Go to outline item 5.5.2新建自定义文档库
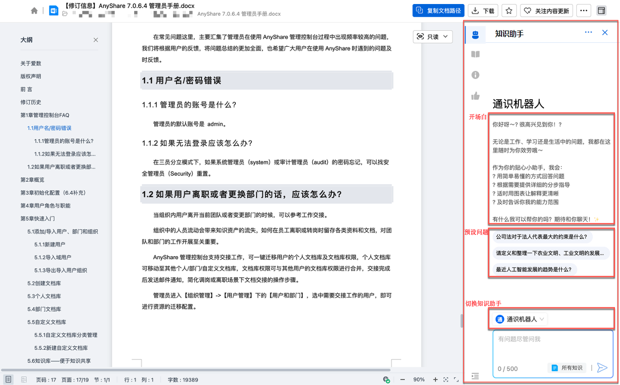The image size is (620, 385). 61,348
